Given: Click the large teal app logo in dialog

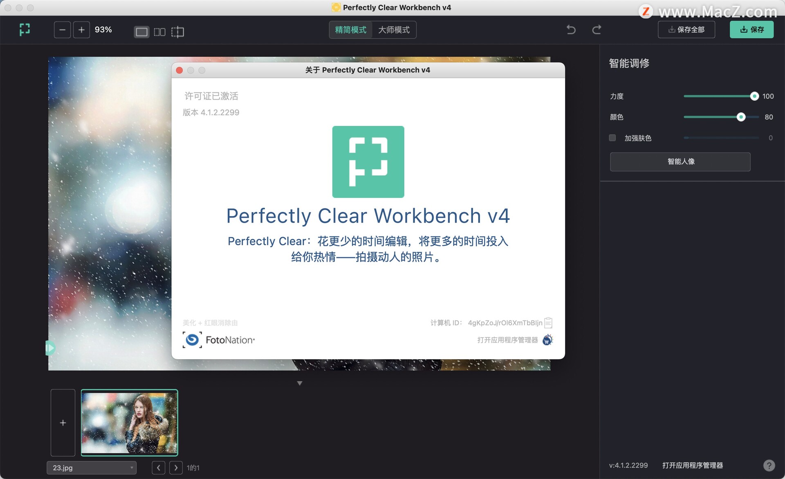Looking at the screenshot, I should [368, 162].
